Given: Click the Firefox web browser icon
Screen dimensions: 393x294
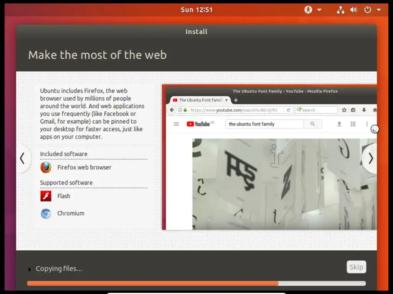Looking at the screenshot, I should [46, 167].
